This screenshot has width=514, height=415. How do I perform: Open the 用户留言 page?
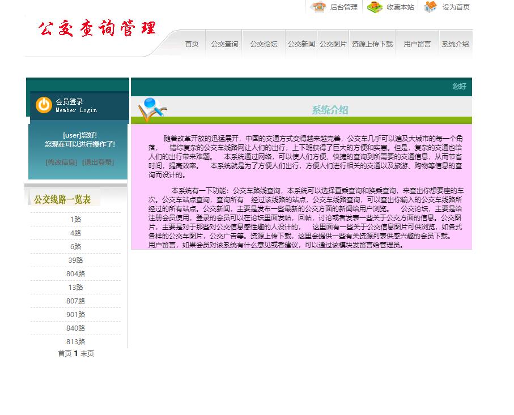click(416, 42)
